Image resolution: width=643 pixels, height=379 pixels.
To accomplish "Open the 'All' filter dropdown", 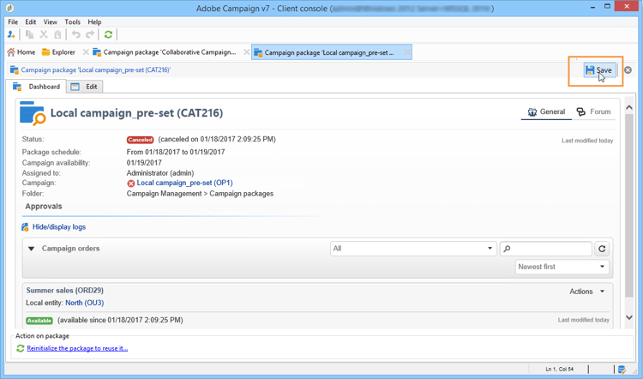I will [x=413, y=249].
